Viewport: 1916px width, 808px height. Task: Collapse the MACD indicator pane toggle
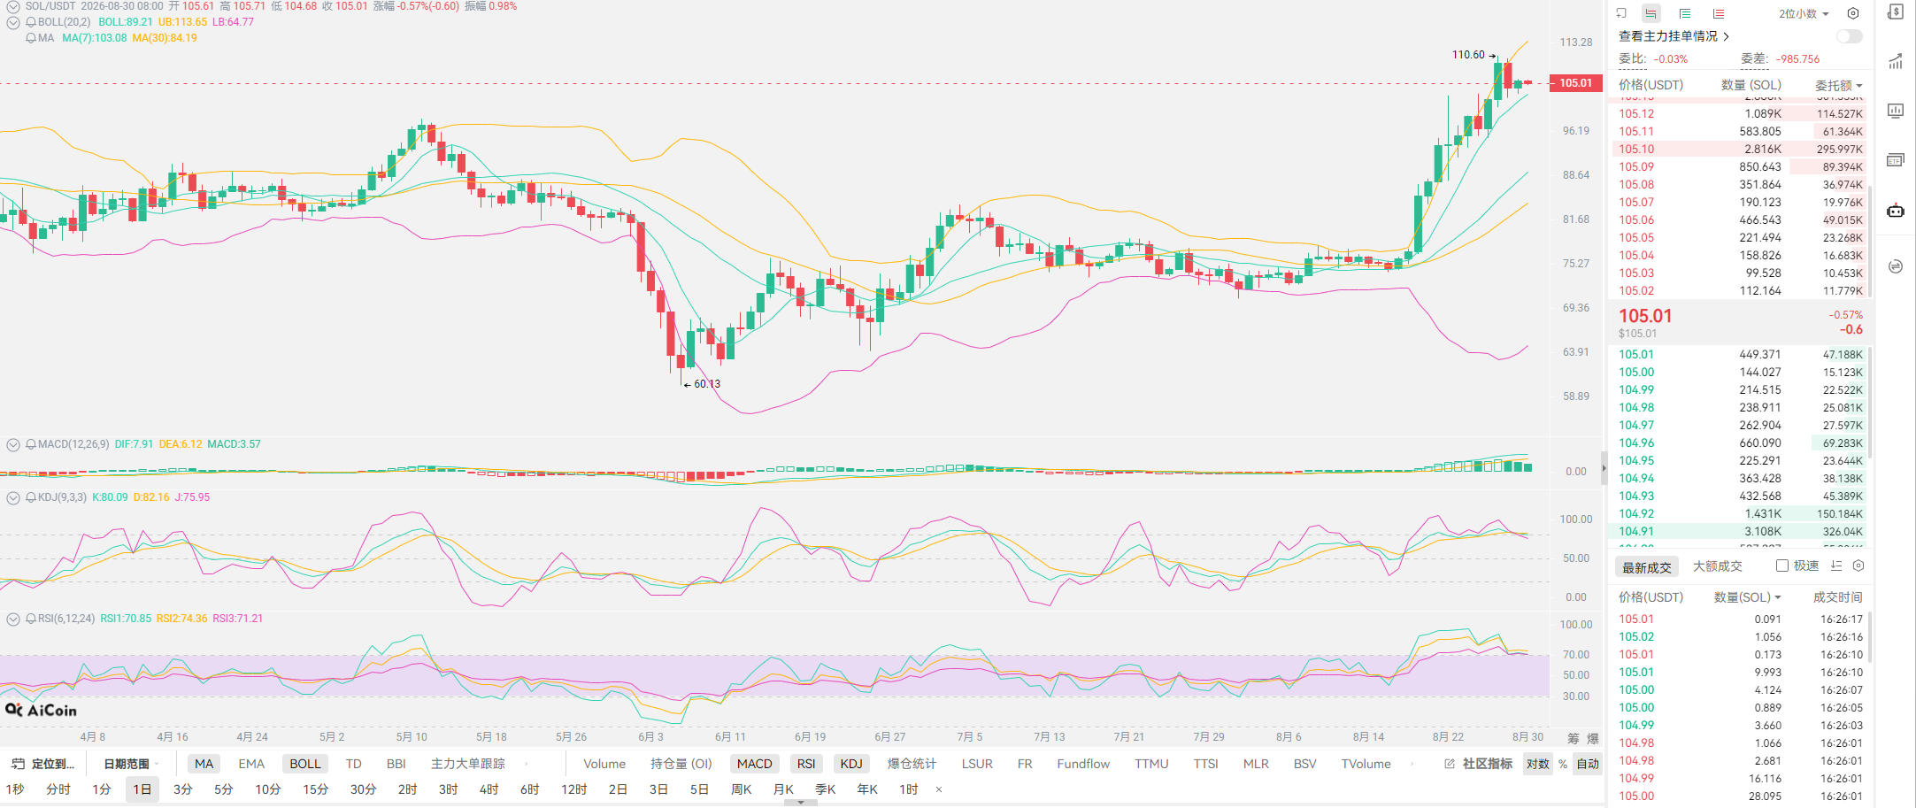[13, 444]
